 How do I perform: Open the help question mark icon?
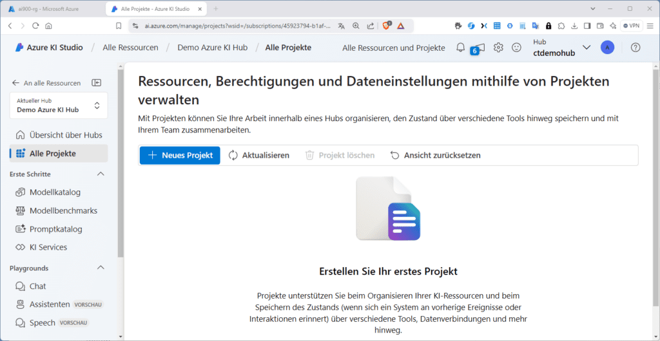(x=635, y=48)
